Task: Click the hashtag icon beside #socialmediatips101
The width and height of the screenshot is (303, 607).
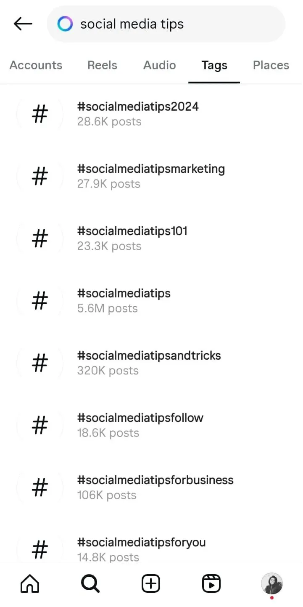Action: click(40, 239)
